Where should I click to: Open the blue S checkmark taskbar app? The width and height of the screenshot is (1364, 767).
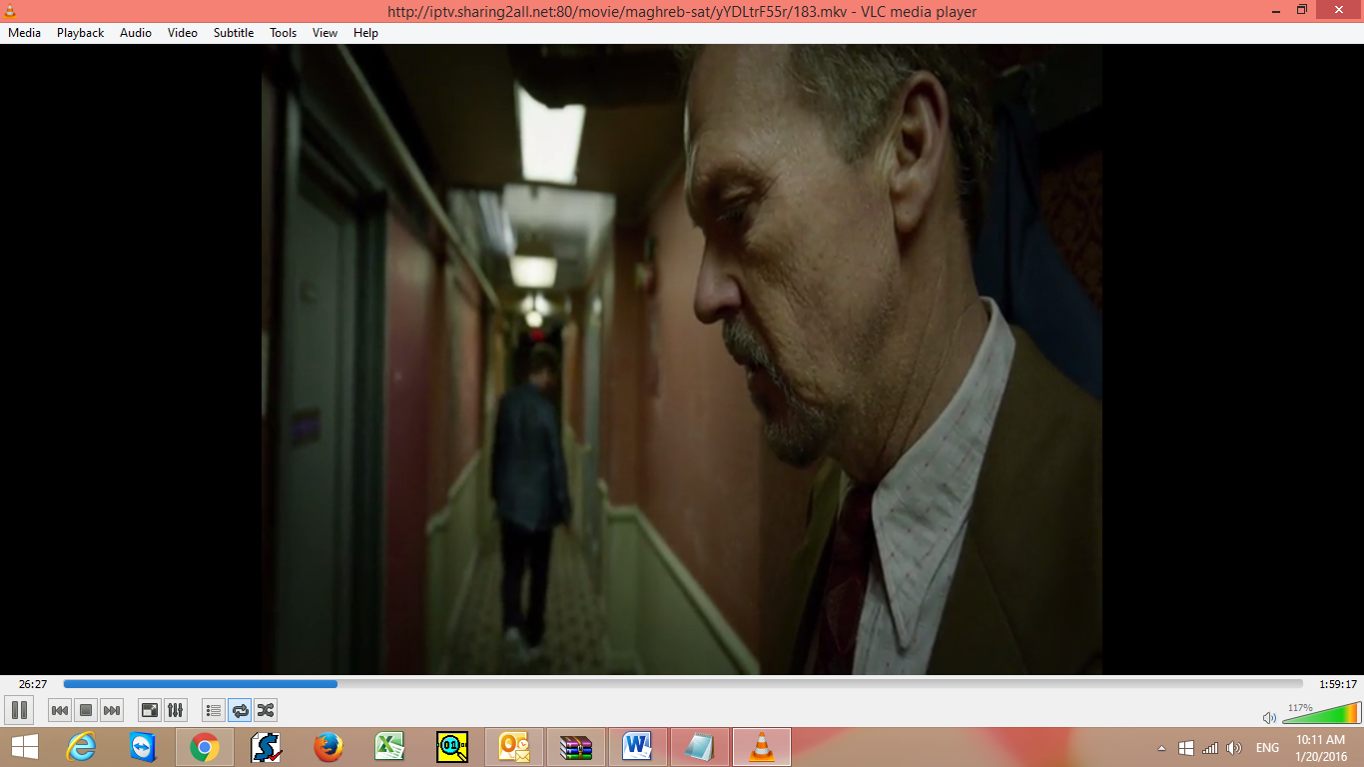(x=267, y=747)
